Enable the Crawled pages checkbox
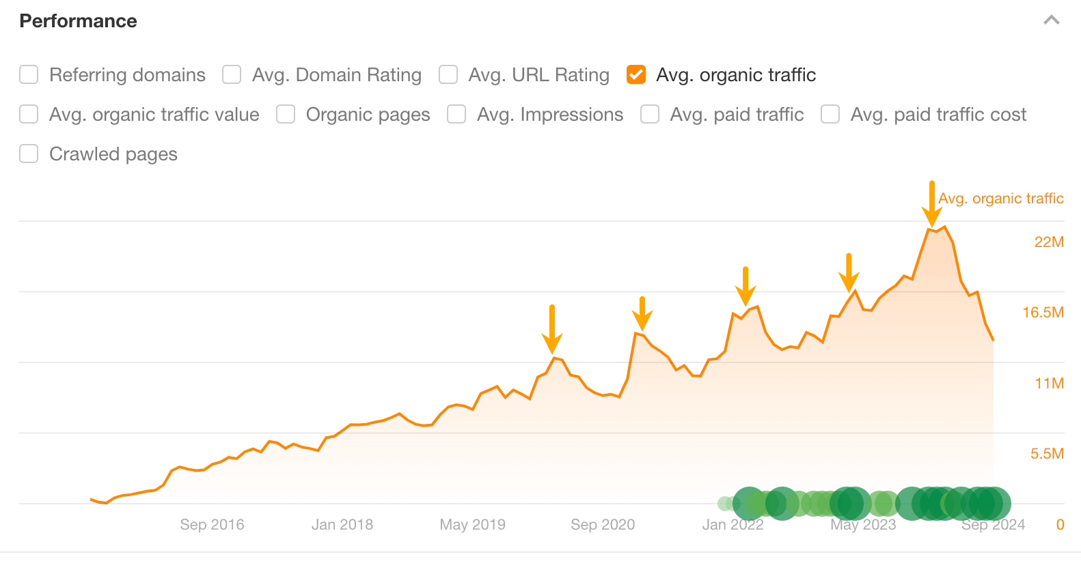The image size is (1081, 561). pyautogui.click(x=28, y=154)
